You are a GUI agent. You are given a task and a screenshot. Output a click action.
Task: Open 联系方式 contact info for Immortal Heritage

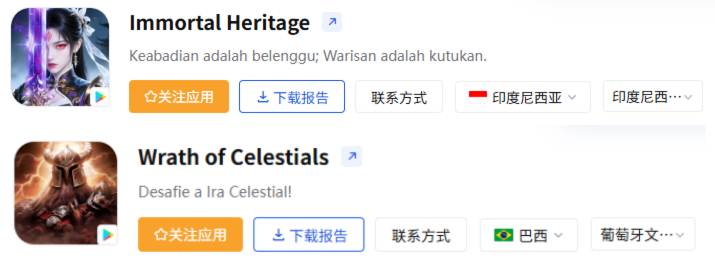click(x=399, y=97)
